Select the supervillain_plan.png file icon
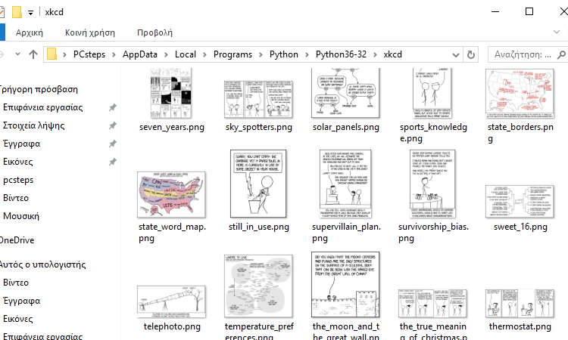The height and width of the screenshot is (340, 568). coord(345,184)
